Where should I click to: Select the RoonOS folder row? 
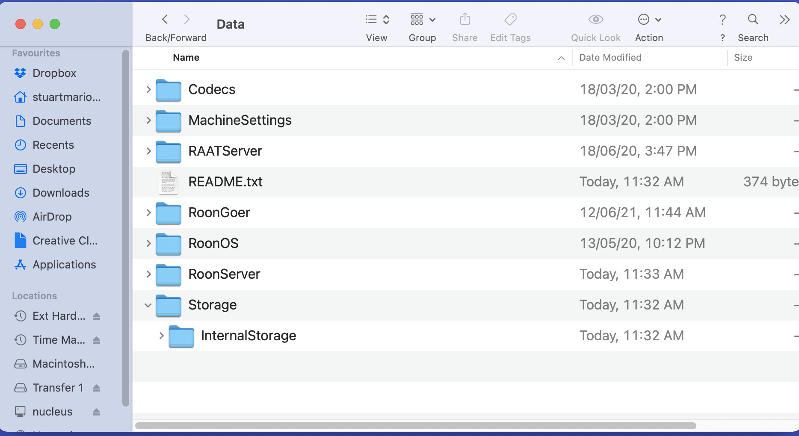pos(466,243)
